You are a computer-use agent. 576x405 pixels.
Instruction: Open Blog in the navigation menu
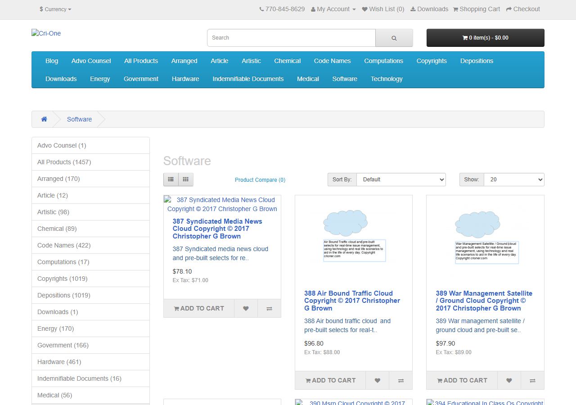[x=52, y=61]
